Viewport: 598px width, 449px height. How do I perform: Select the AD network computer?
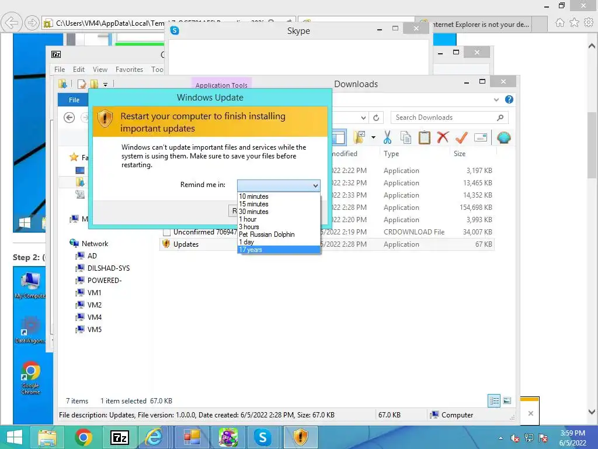(x=92, y=256)
